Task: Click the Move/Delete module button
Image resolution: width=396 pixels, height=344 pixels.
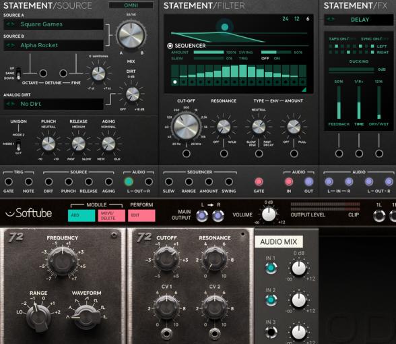Action: 112,216
